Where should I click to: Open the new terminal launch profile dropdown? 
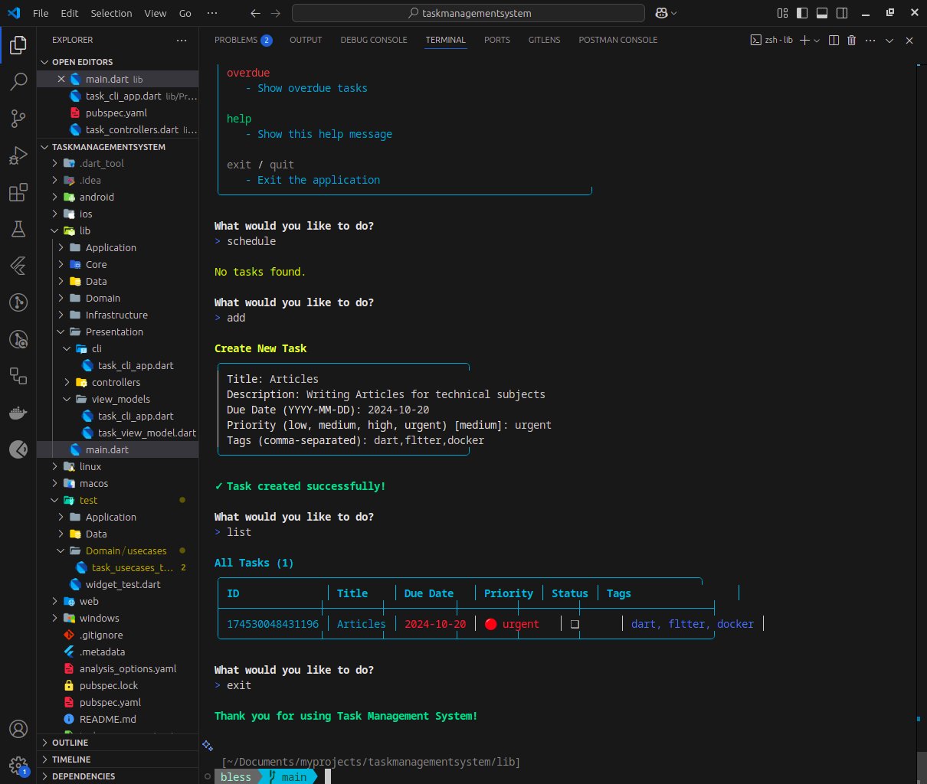[817, 40]
